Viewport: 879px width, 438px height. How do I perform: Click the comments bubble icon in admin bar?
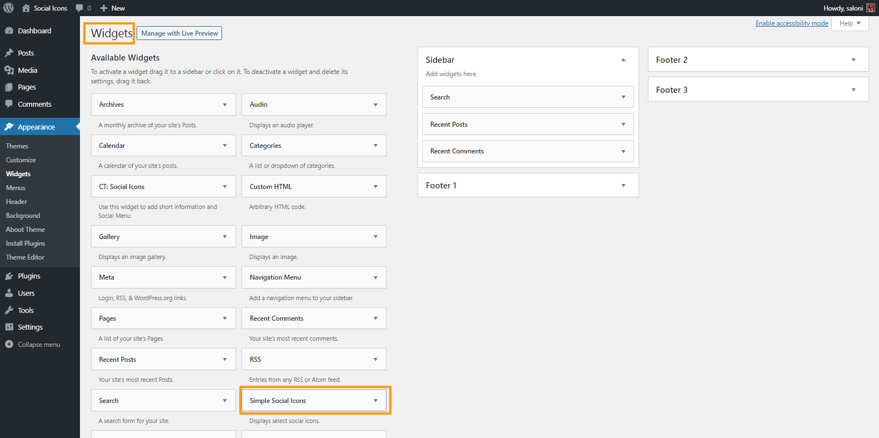click(79, 8)
